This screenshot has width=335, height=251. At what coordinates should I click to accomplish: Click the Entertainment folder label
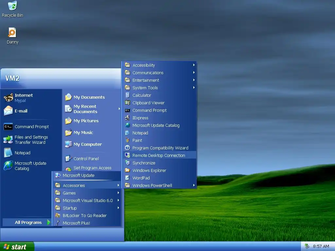pos(146,80)
